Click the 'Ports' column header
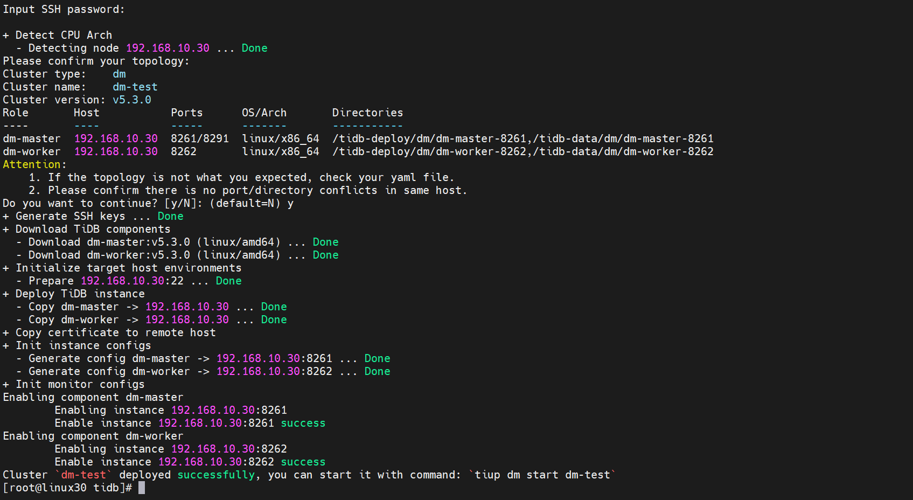This screenshot has height=500, width=913. click(187, 113)
